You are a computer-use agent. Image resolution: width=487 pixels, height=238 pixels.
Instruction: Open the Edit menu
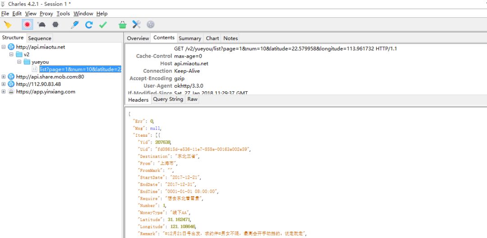[x=17, y=13]
